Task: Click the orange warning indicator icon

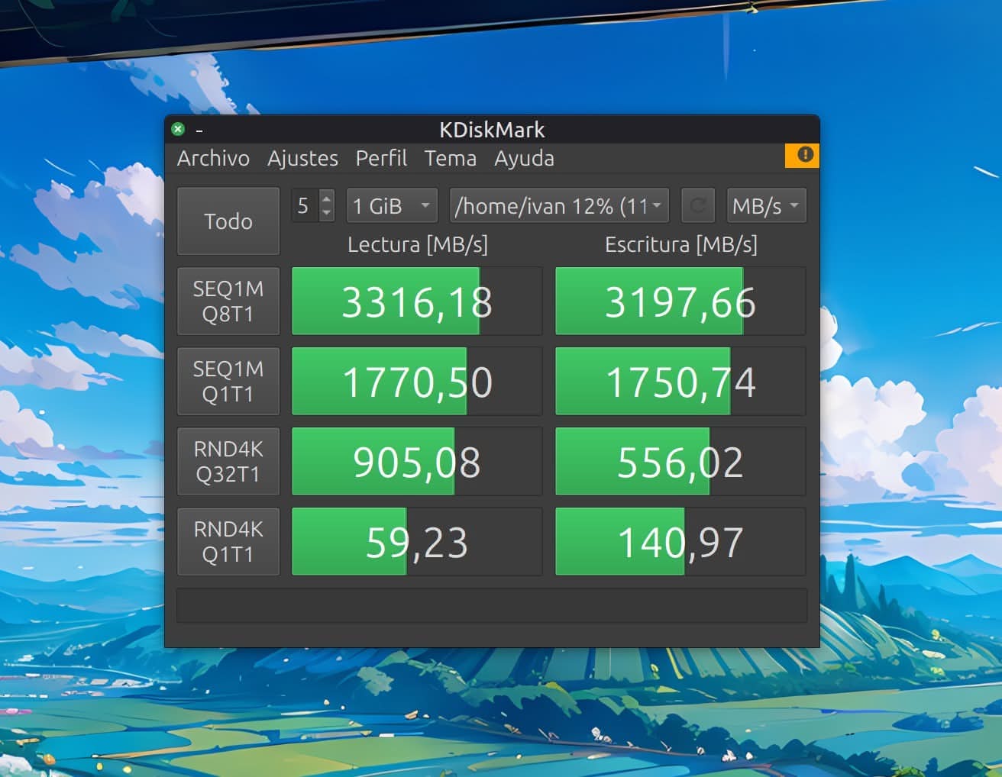Action: 803,155
